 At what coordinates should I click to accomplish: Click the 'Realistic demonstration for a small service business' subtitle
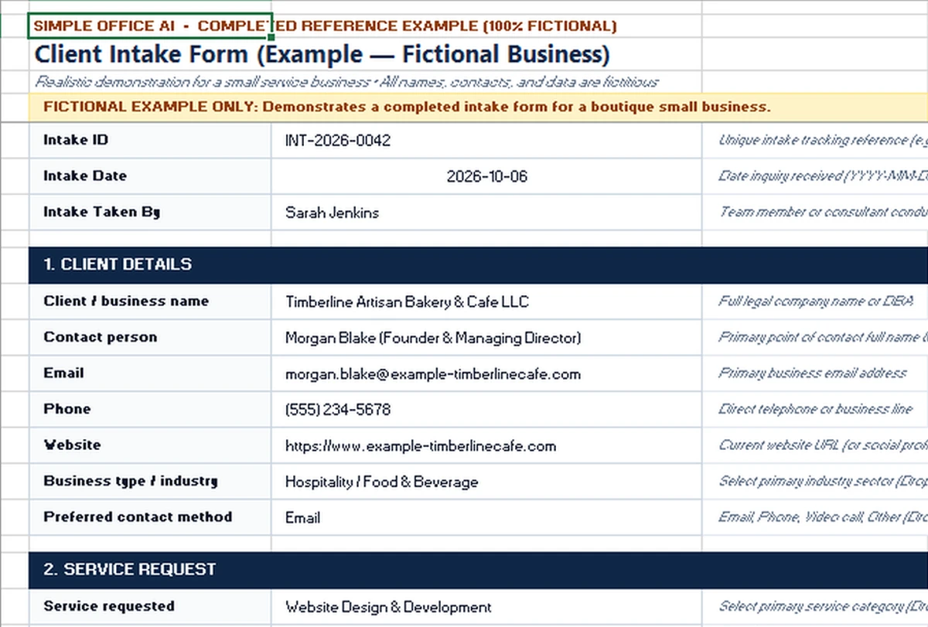346,82
